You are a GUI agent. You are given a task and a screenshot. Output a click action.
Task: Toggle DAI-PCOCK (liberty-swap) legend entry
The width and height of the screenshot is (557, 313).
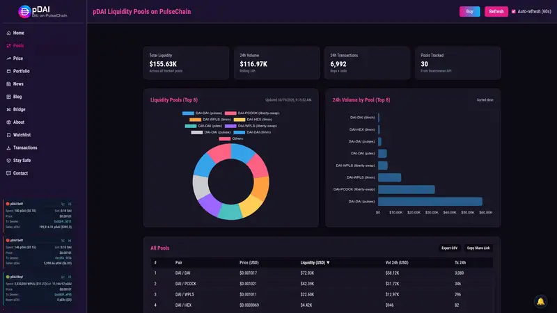point(252,113)
